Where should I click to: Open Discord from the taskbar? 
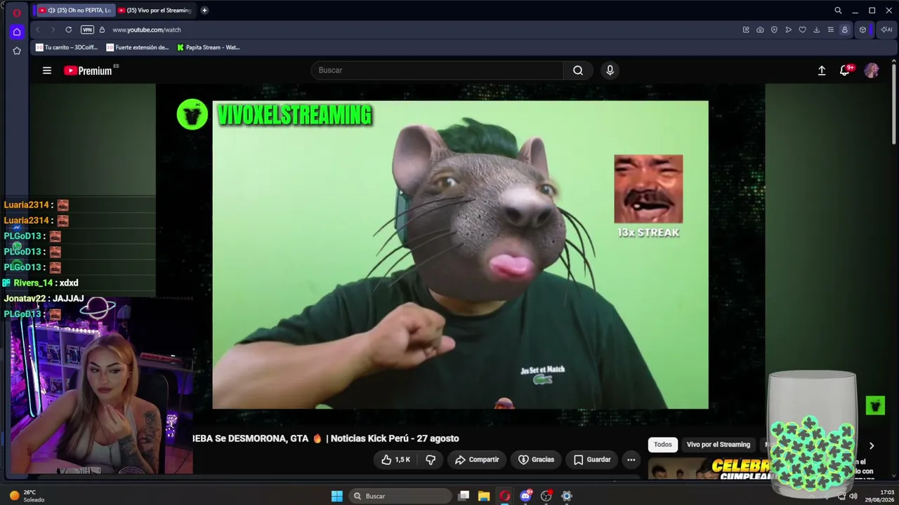coord(525,496)
